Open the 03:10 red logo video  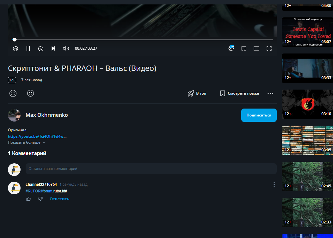307,104
